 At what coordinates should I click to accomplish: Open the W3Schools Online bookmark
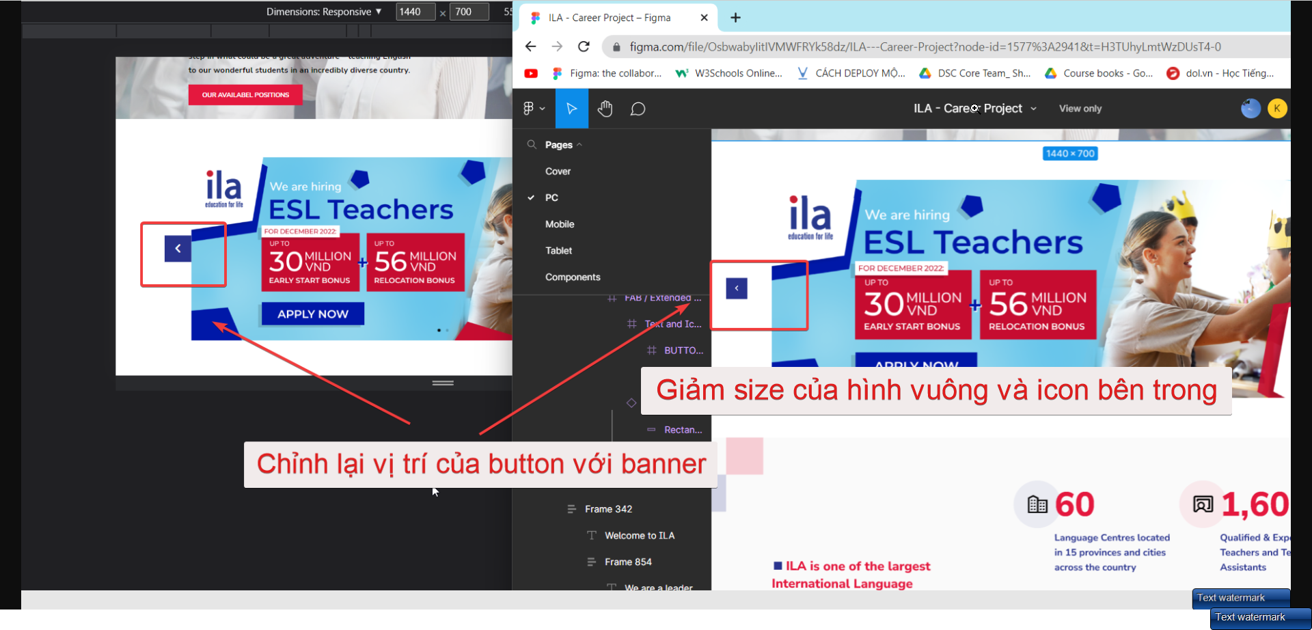click(728, 73)
